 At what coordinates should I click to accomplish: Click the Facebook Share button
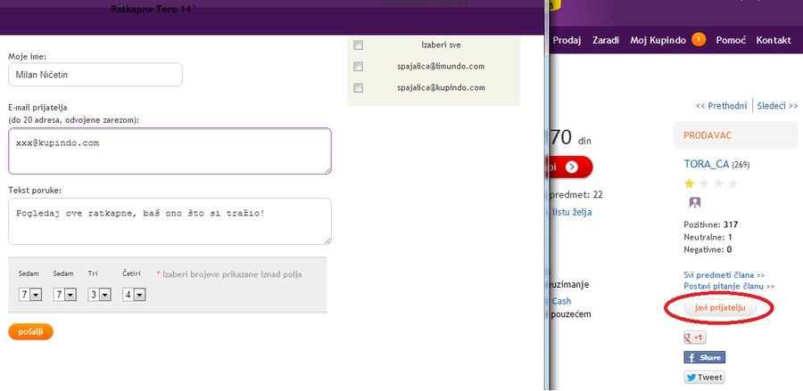tap(704, 357)
